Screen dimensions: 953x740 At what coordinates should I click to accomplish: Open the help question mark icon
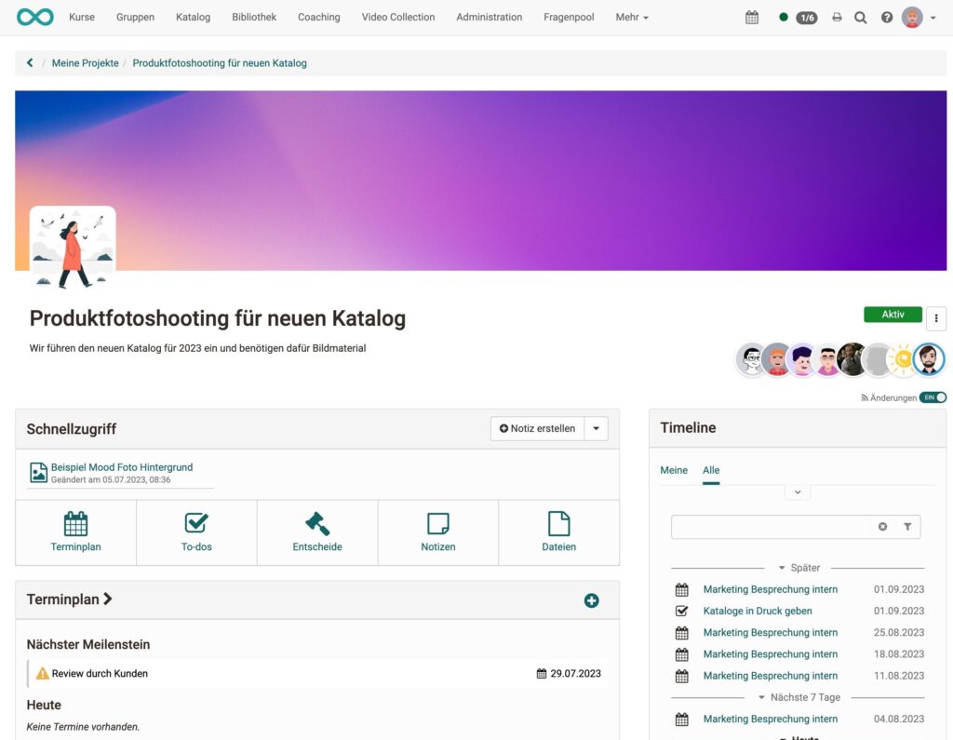pos(887,17)
